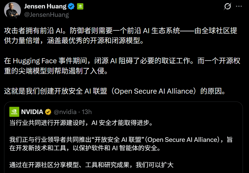Click the line ending 帮助遏制了入侵
249x173 pixels.
pos(56,71)
